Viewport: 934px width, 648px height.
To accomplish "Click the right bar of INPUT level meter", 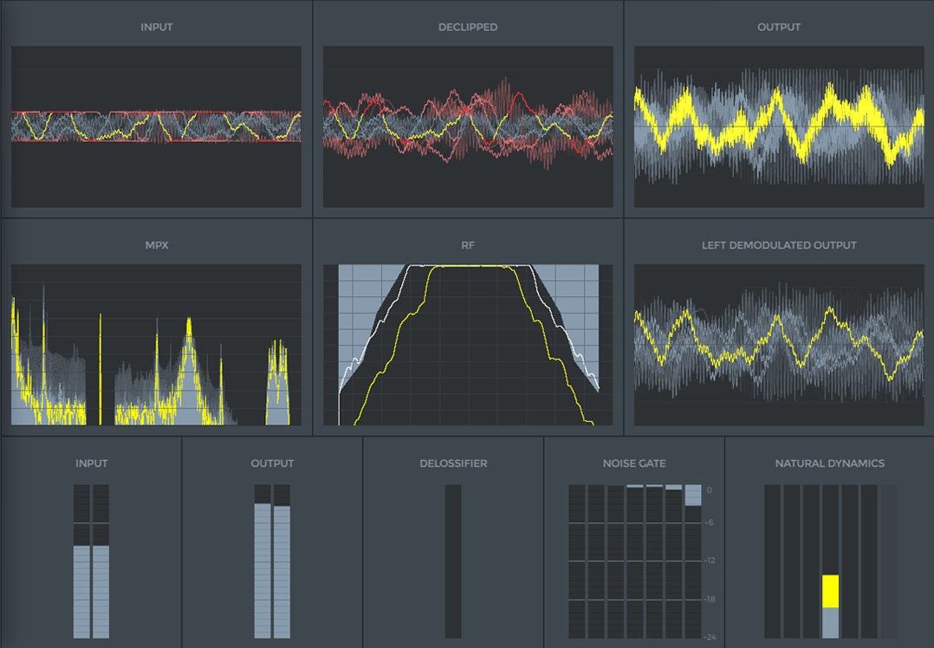I will [x=101, y=561].
